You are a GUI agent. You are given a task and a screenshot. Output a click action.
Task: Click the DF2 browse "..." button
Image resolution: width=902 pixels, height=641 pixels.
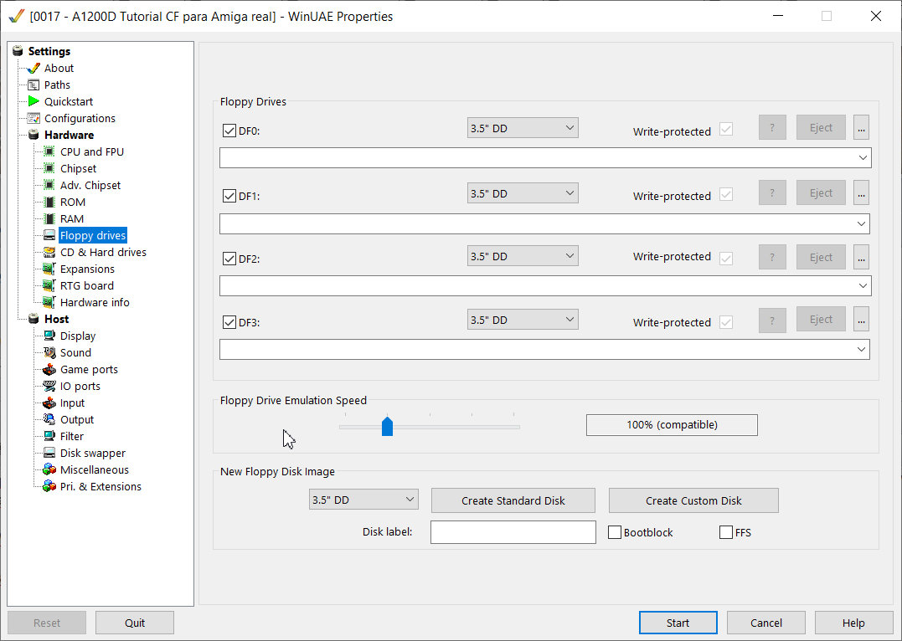point(861,257)
